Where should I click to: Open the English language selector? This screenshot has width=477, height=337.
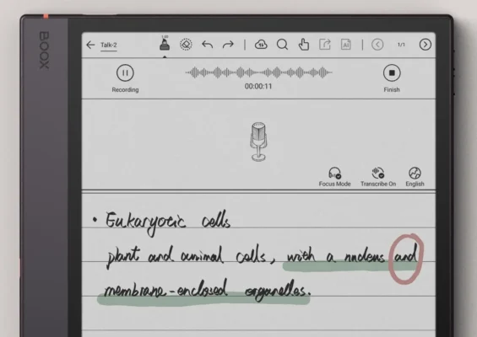(x=415, y=177)
